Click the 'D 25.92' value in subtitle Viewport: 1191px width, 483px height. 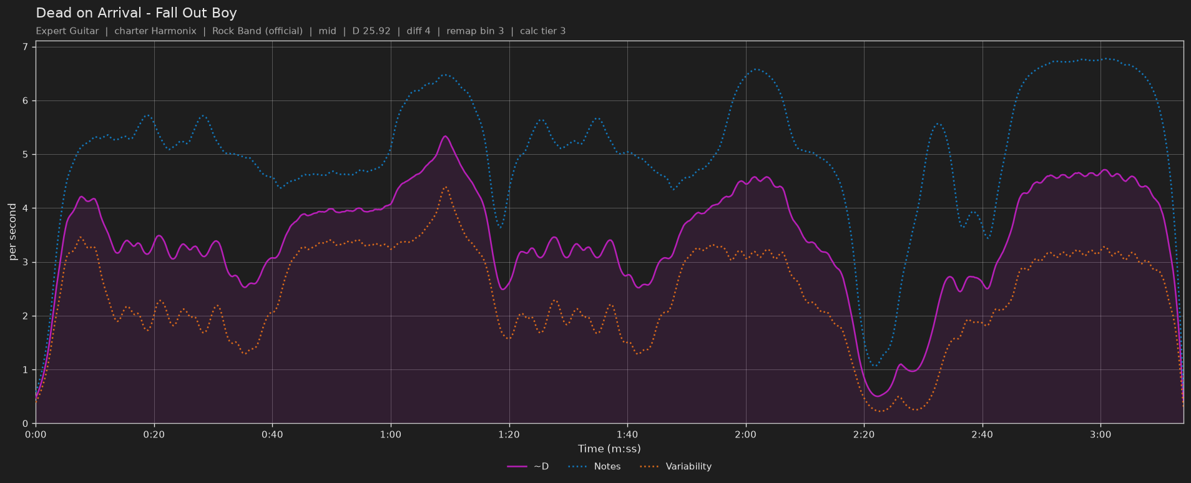(x=371, y=31)
